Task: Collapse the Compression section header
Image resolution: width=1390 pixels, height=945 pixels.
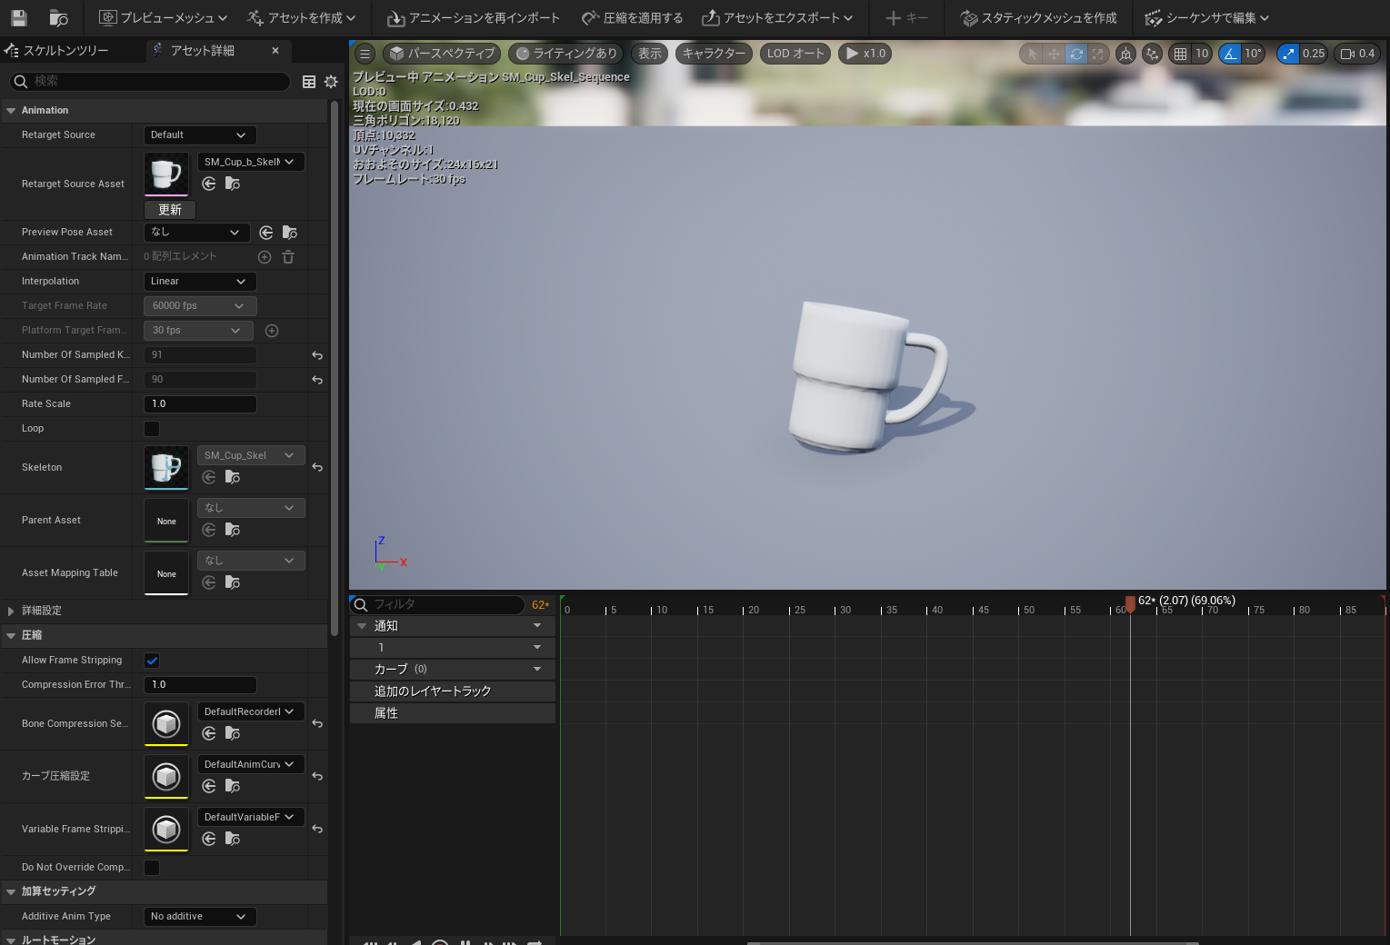Action: point(11,635)
